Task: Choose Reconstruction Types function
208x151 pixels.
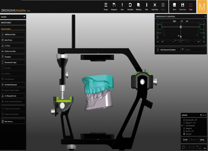Action: point(13,62)
